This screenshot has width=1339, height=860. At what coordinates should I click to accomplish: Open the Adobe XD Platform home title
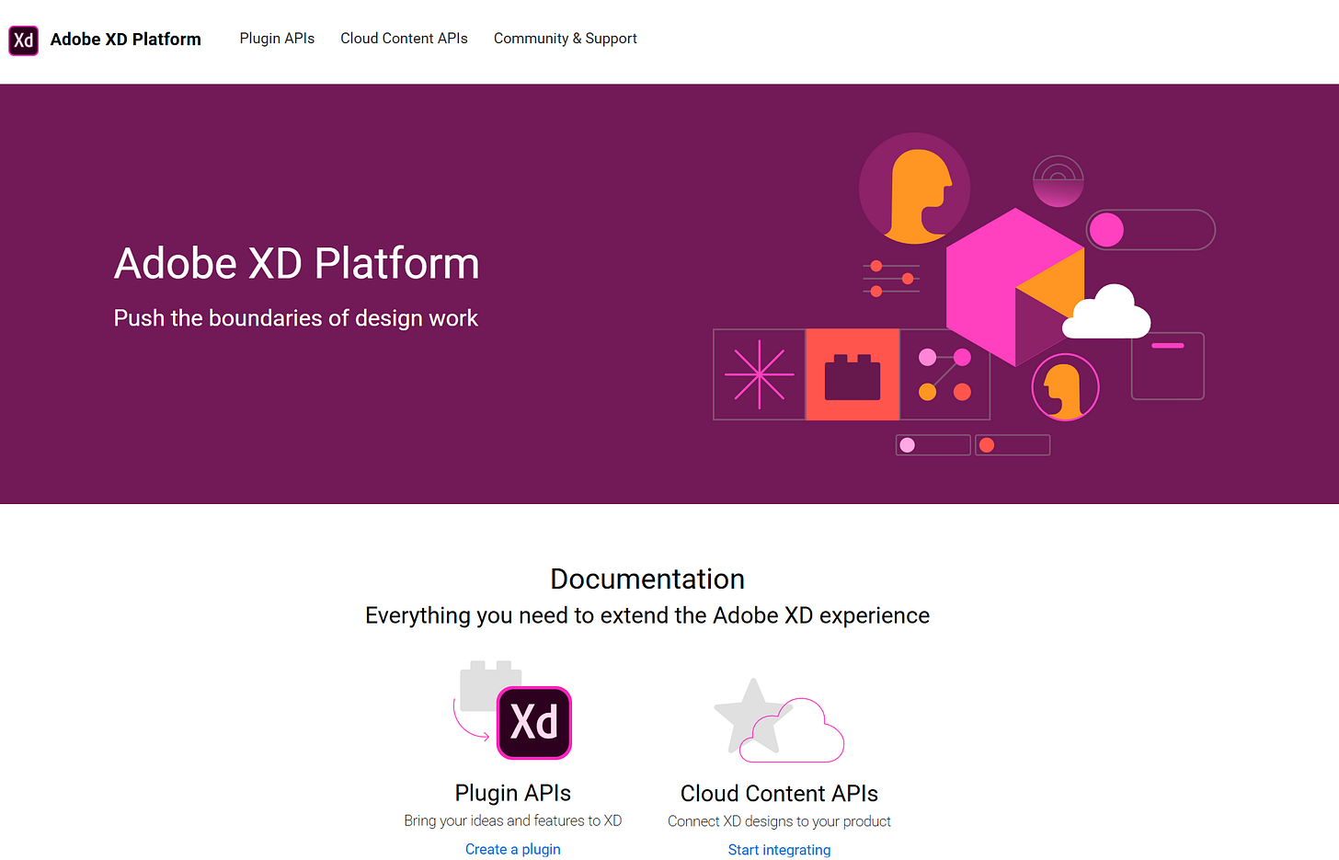[125, 40]
